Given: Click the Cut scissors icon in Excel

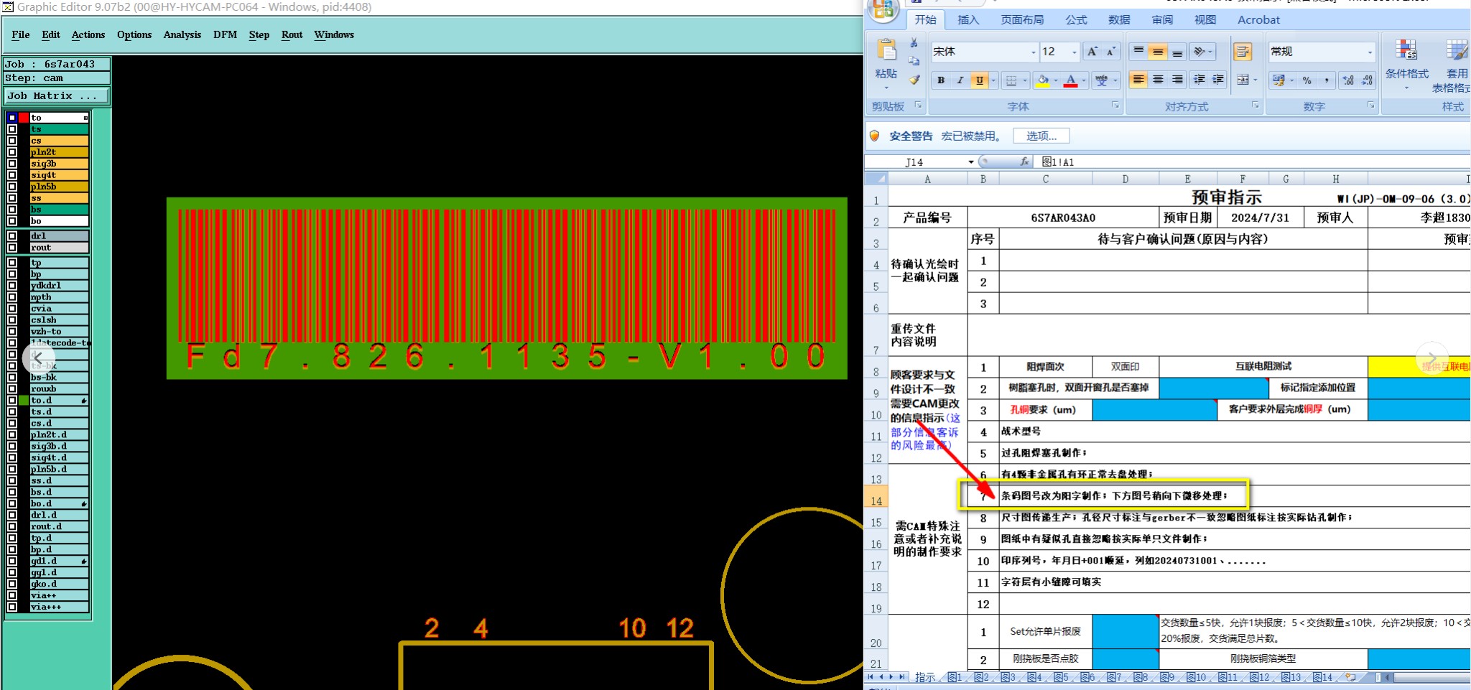Looking at the screenshot, I should [914, 44].
